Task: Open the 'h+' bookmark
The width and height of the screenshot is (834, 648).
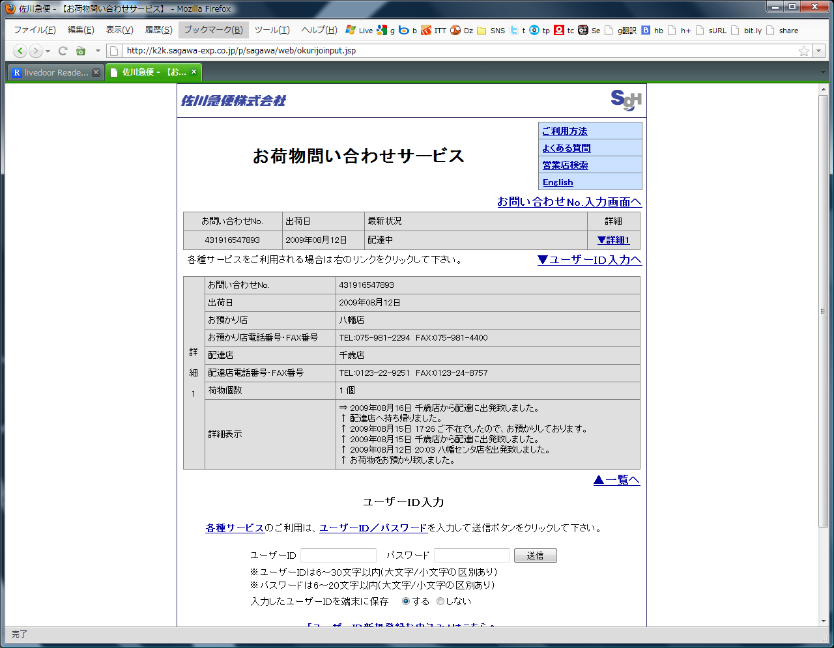Action: pyautogui.click(x=680, y=30)
